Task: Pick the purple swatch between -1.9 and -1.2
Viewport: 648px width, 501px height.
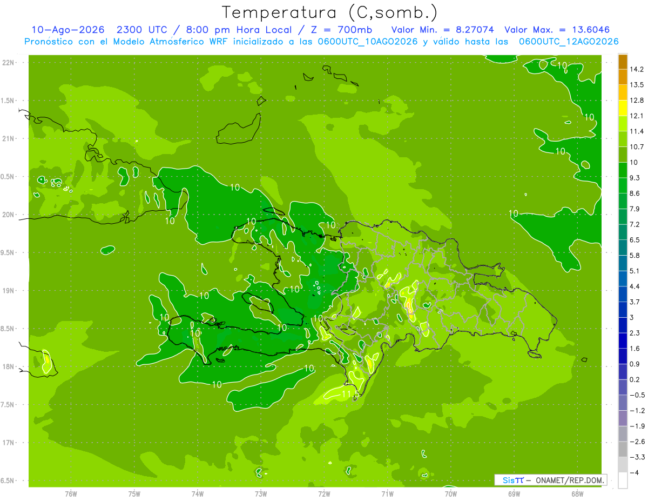Action: [623, 418]
